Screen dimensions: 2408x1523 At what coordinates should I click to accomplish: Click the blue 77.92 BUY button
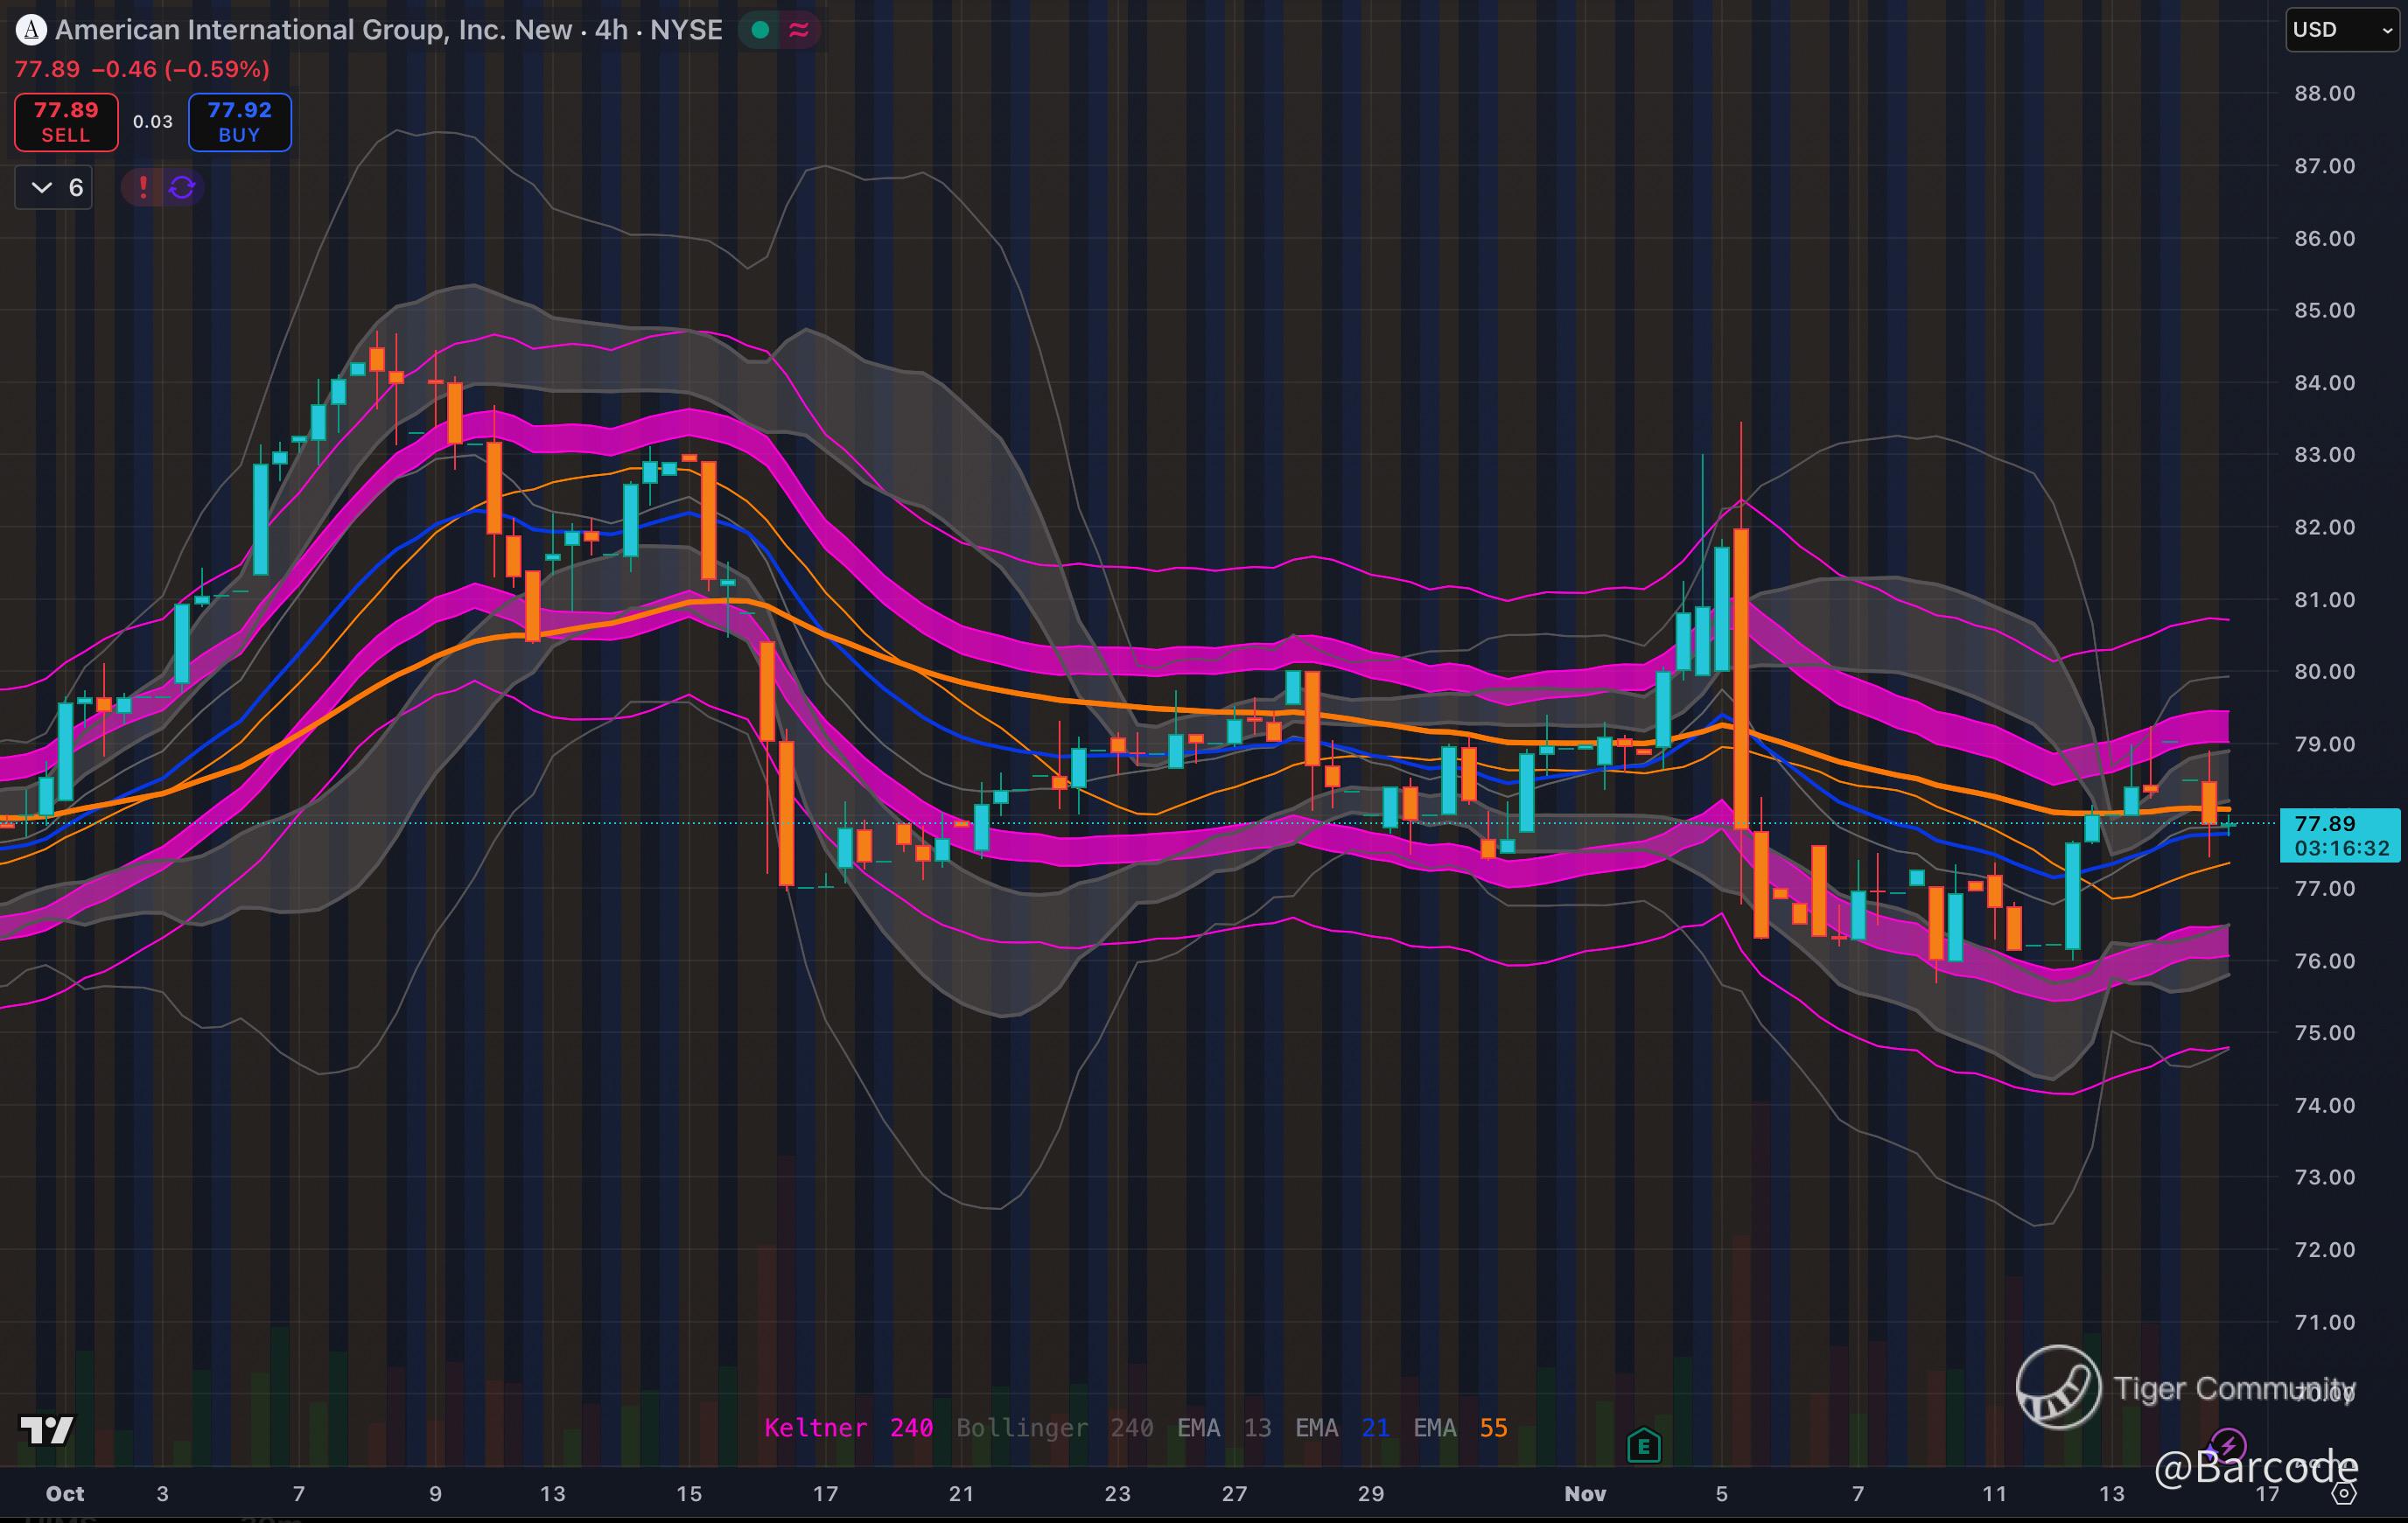point(240,122)
